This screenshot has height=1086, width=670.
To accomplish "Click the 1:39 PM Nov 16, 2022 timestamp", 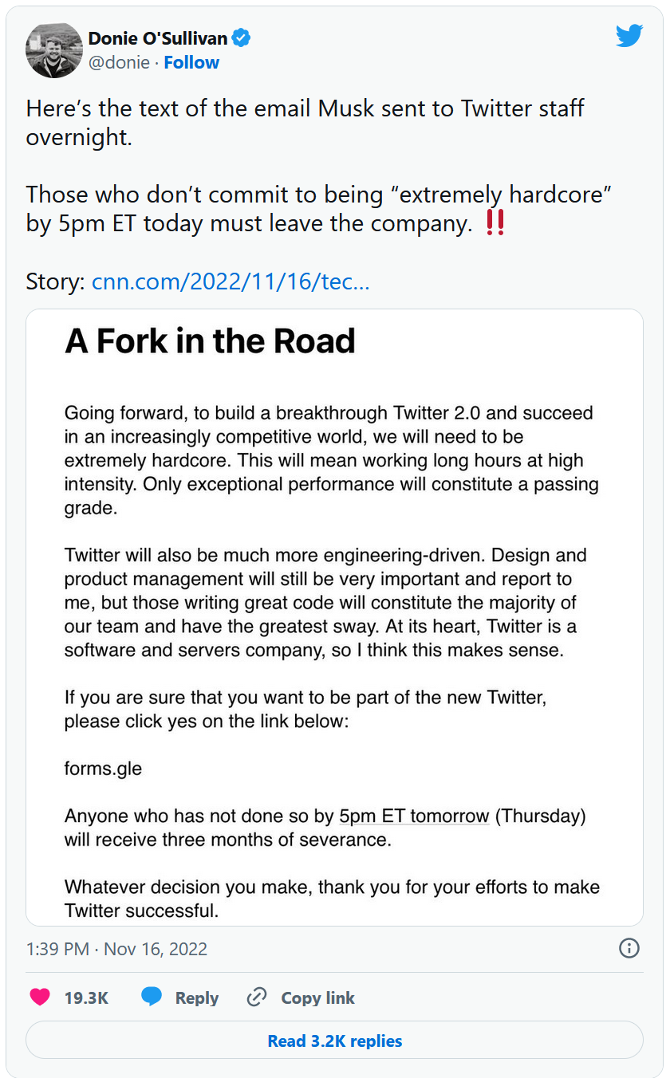I will [x=116, y=949].
